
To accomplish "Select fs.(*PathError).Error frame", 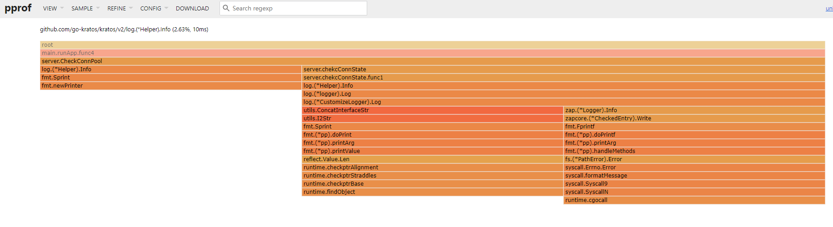I will coord(694,159).
